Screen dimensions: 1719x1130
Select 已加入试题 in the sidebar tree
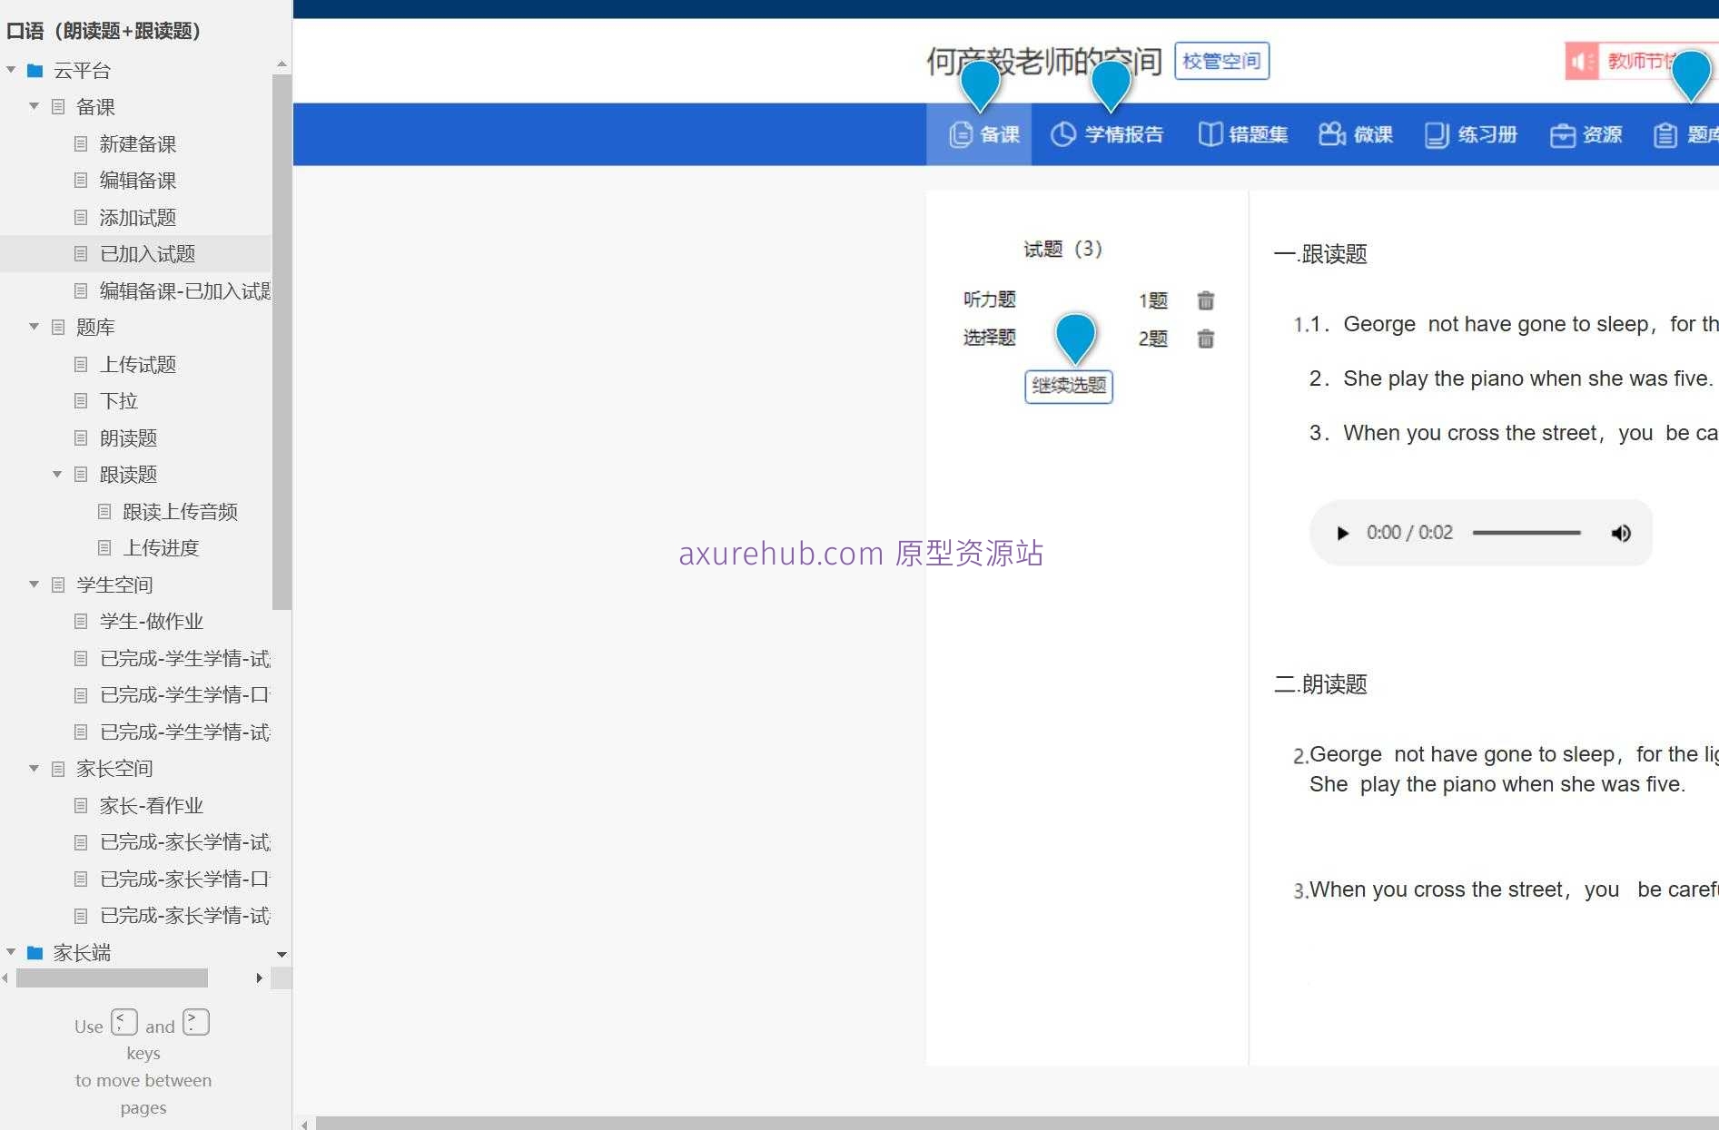(148, 253)
